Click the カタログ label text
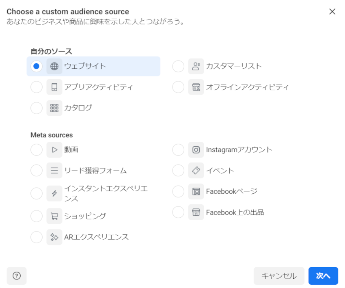 tap(78, 108)
